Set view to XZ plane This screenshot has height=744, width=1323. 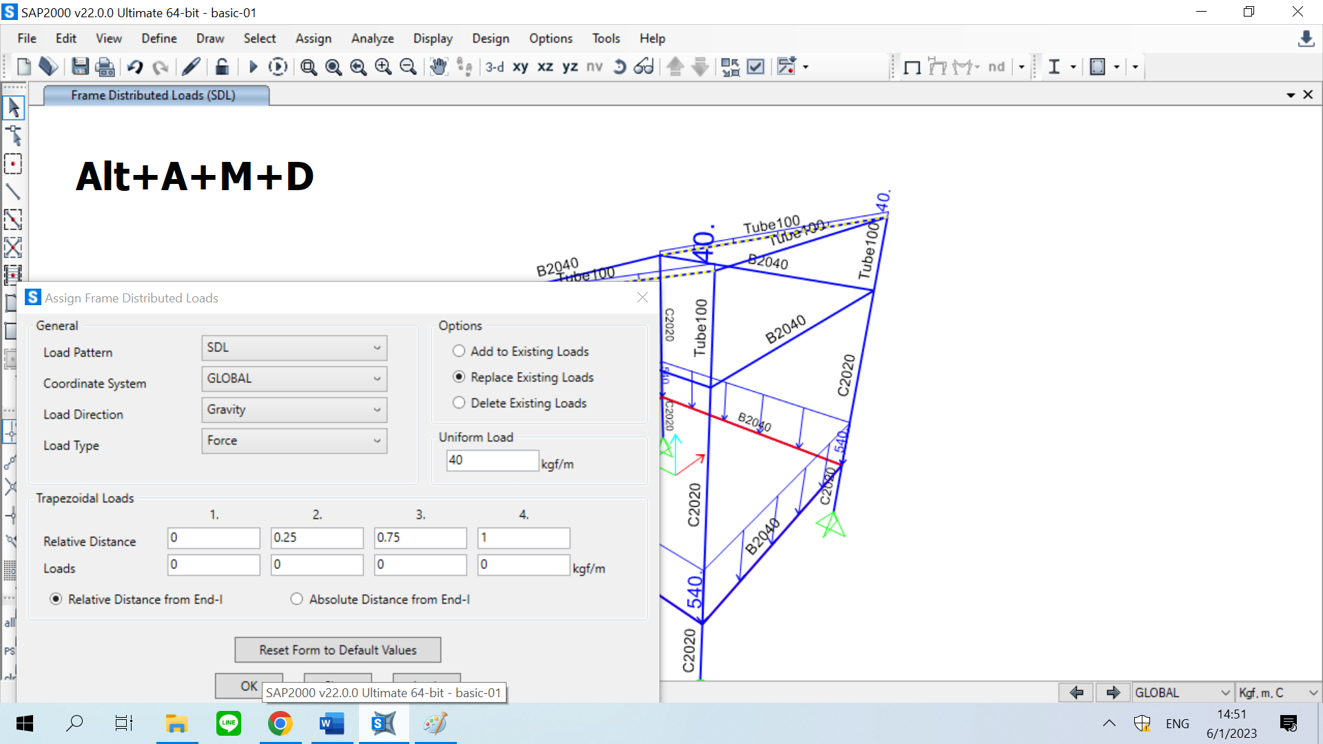[x=545, y=67]
